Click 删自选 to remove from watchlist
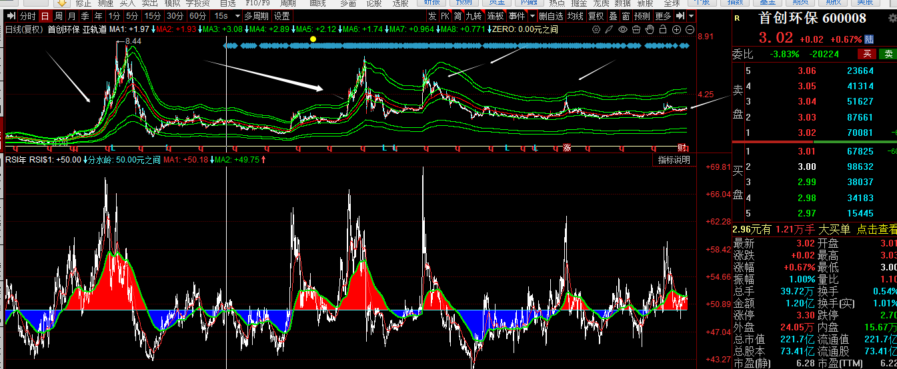 pyautogui.click(x=551, y=15)
